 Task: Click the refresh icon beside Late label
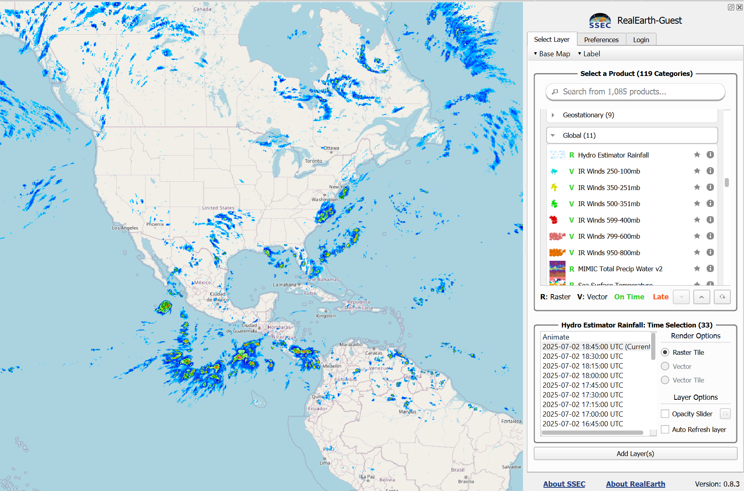point(722,297)
